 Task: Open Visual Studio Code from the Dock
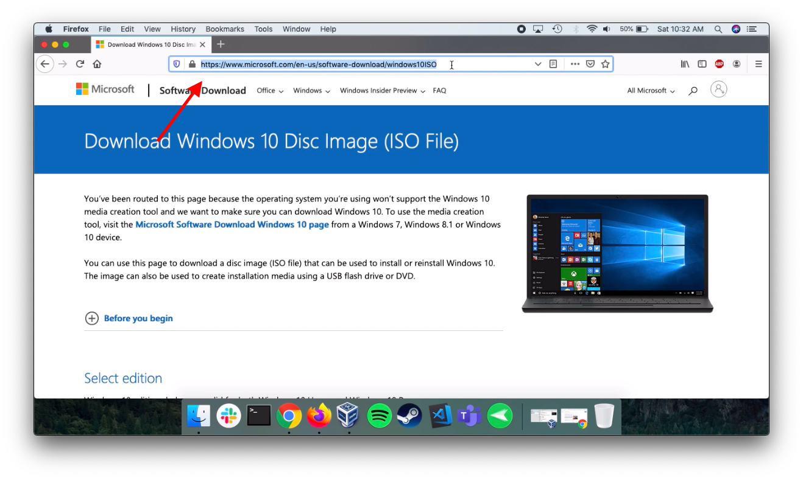[439, 416]
